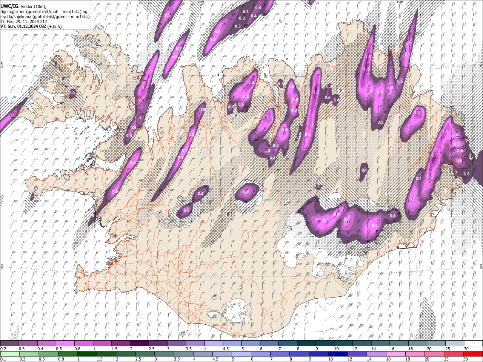Click the dark teal 8–9 snow legend swatch

[x=306, y=343]
